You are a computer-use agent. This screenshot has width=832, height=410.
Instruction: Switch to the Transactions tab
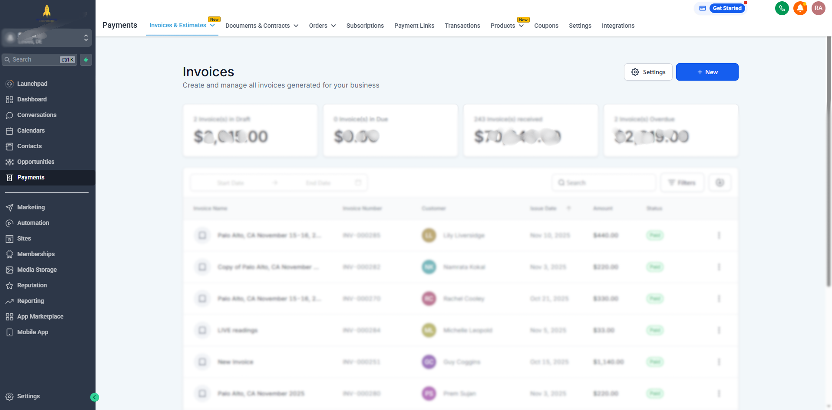(462, 26)
